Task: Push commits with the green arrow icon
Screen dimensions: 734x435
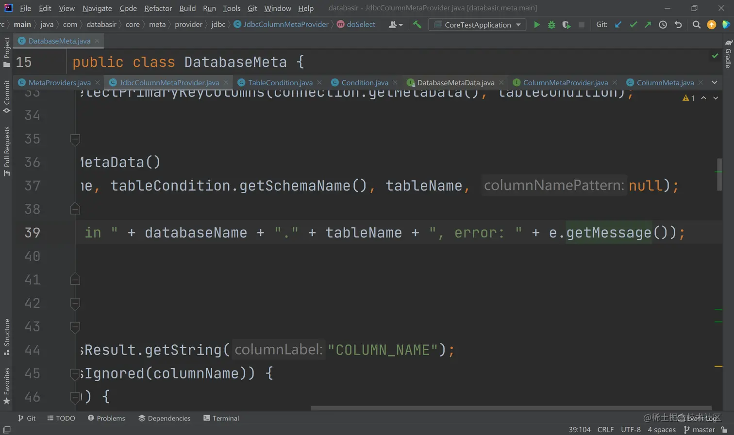Action: click(648, 25)
